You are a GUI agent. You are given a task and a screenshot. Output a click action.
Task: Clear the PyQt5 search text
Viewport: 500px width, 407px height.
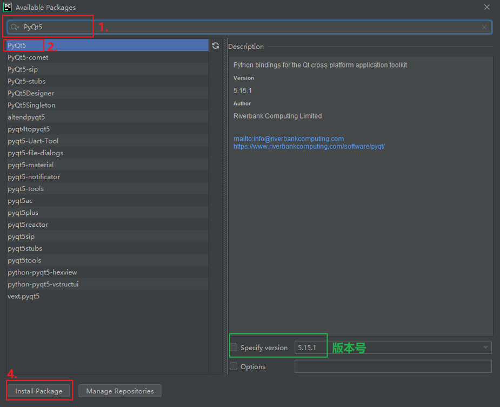[x=484, y=27]
